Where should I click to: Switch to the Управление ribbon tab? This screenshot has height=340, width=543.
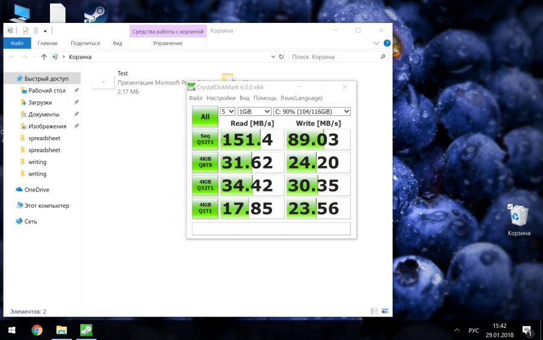coord(168,43)
